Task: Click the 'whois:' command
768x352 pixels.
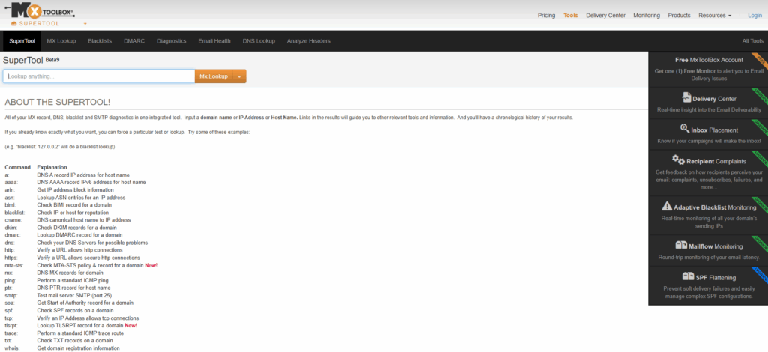Action: point(13,348)
